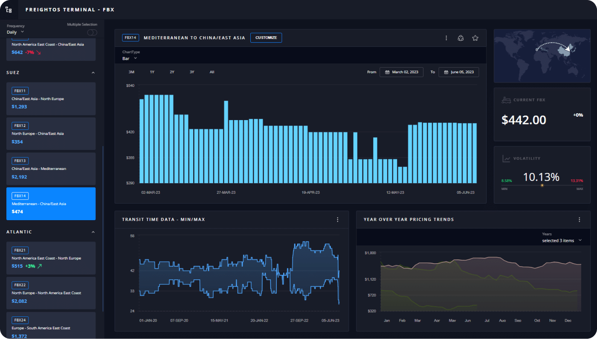Collapse the ATLANTIC section

click(93, 232)
